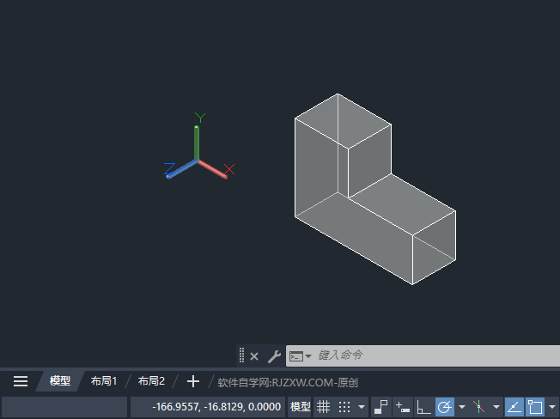Toggle polar tracking in status bar

445,407
